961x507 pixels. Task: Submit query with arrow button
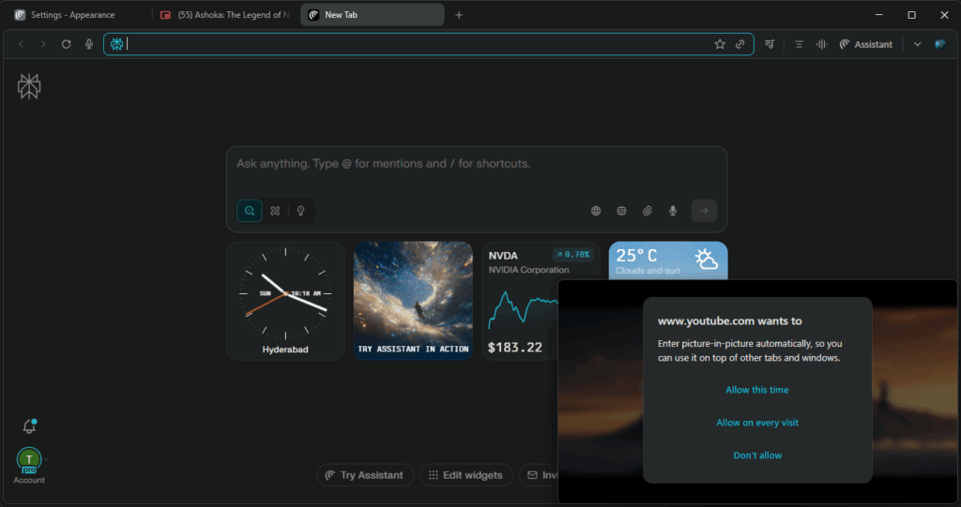[x=704, y=211]
